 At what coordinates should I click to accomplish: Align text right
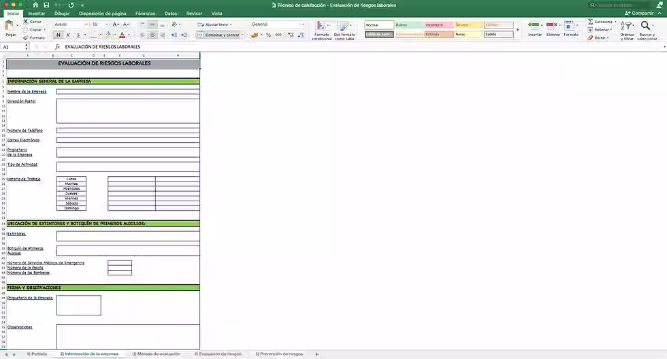point(162,35)
